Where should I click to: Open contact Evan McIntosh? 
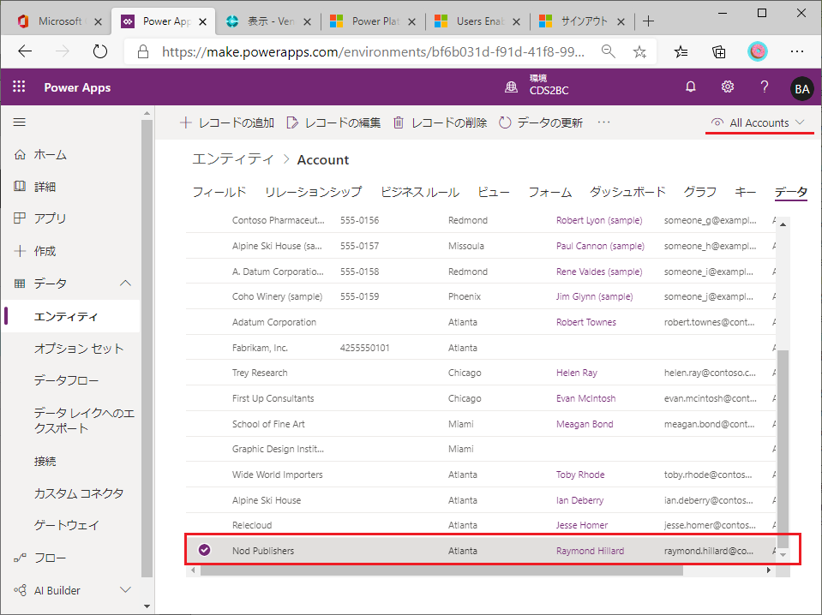(x=586, y=398)
